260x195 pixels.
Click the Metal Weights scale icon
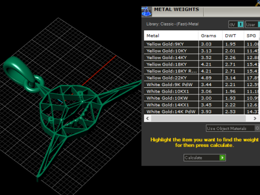click(x=146, y=11)
